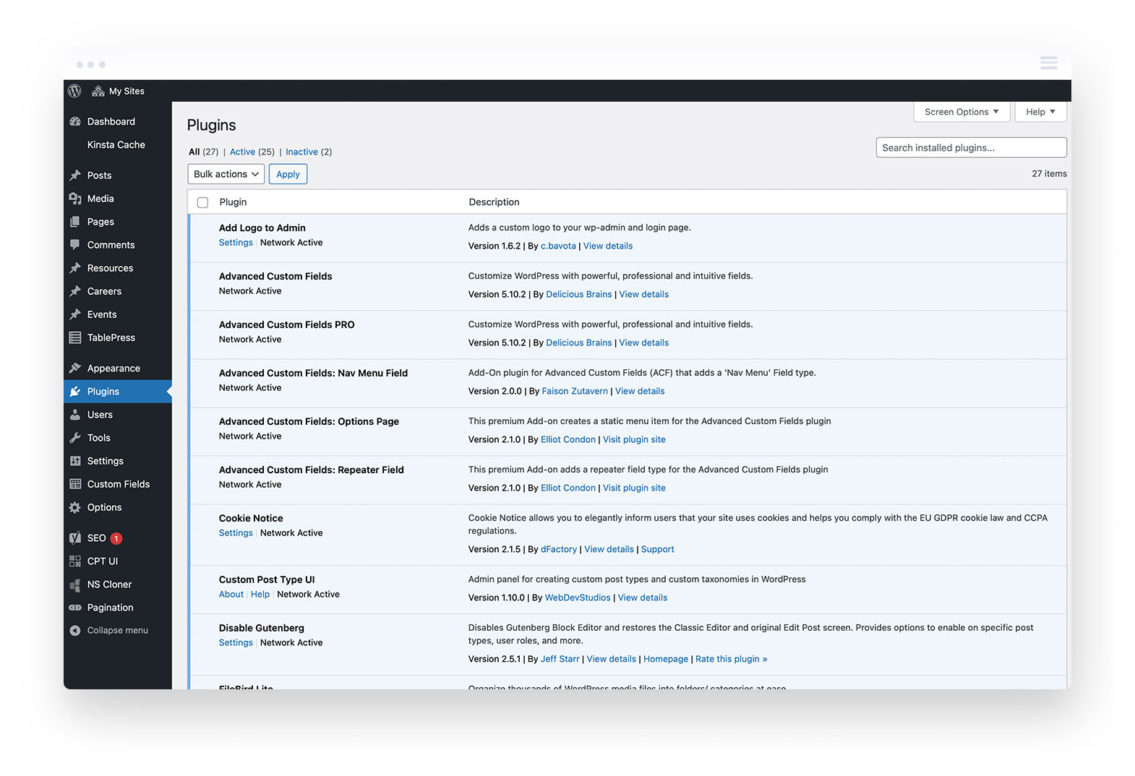Go to Appearance menu label
This screenshot has width=1135, height=776.
(114, 368)
